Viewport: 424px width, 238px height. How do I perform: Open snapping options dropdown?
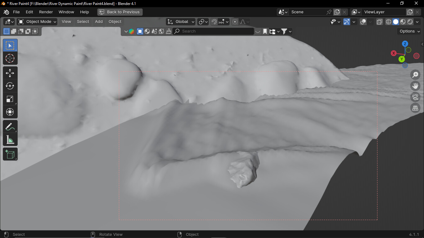(x=223, y=22)
